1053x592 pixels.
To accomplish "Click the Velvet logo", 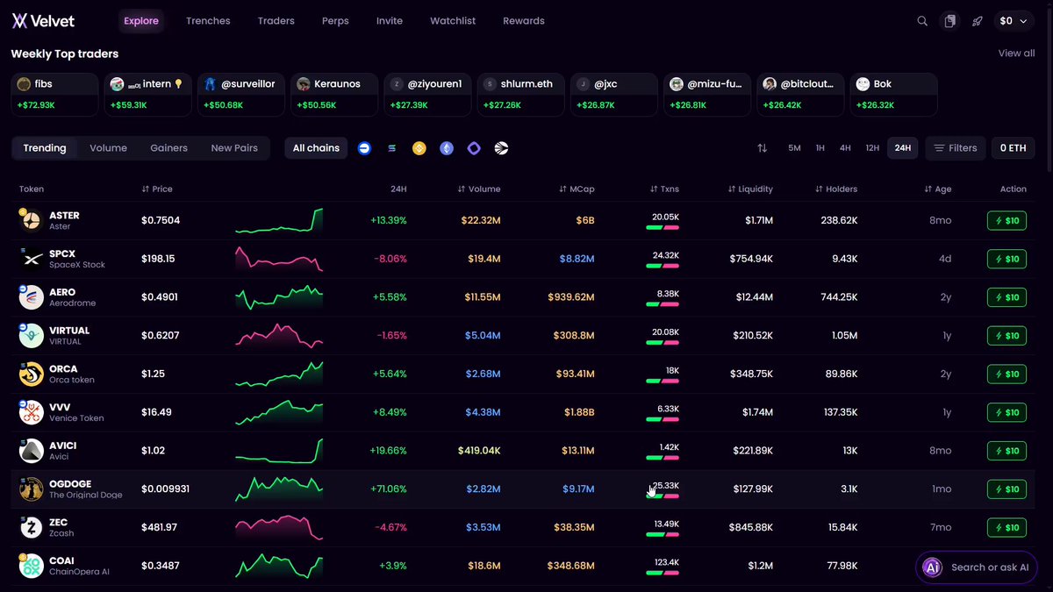I will pos(43,20).
